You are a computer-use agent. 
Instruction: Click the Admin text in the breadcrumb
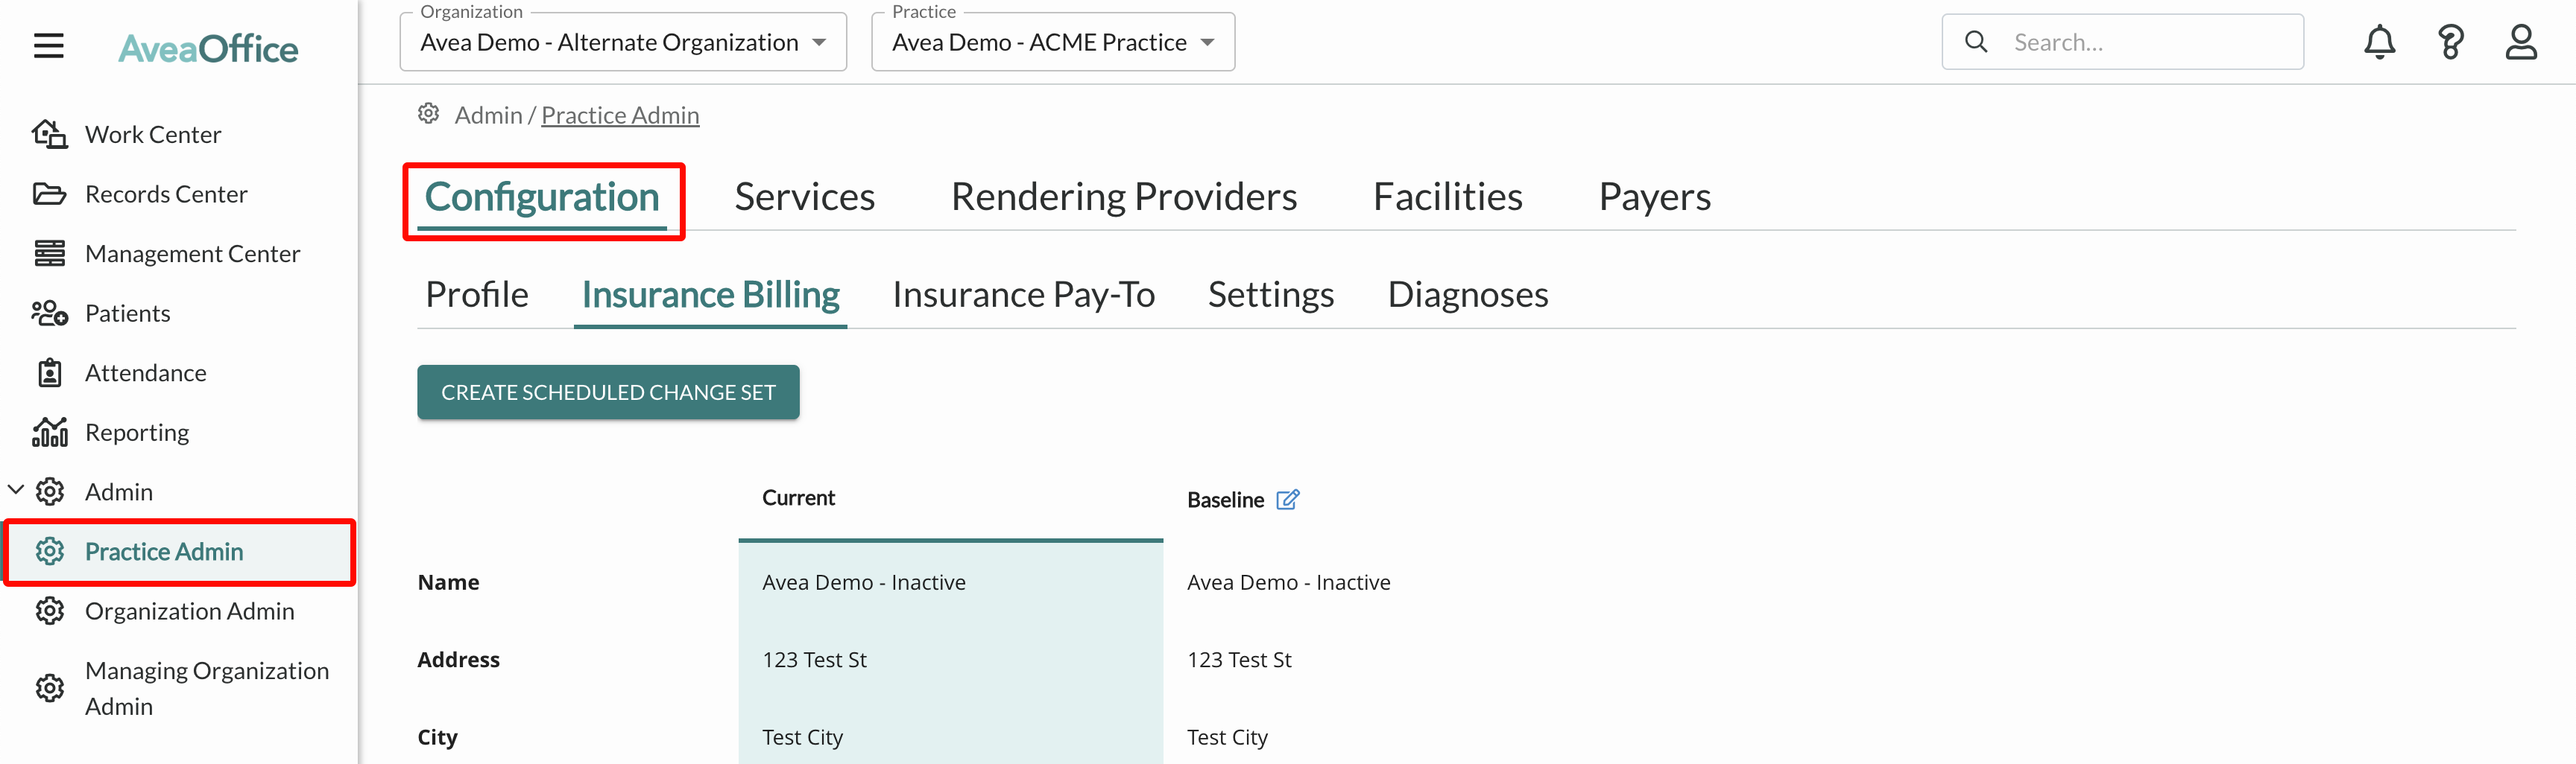[488, 116]
